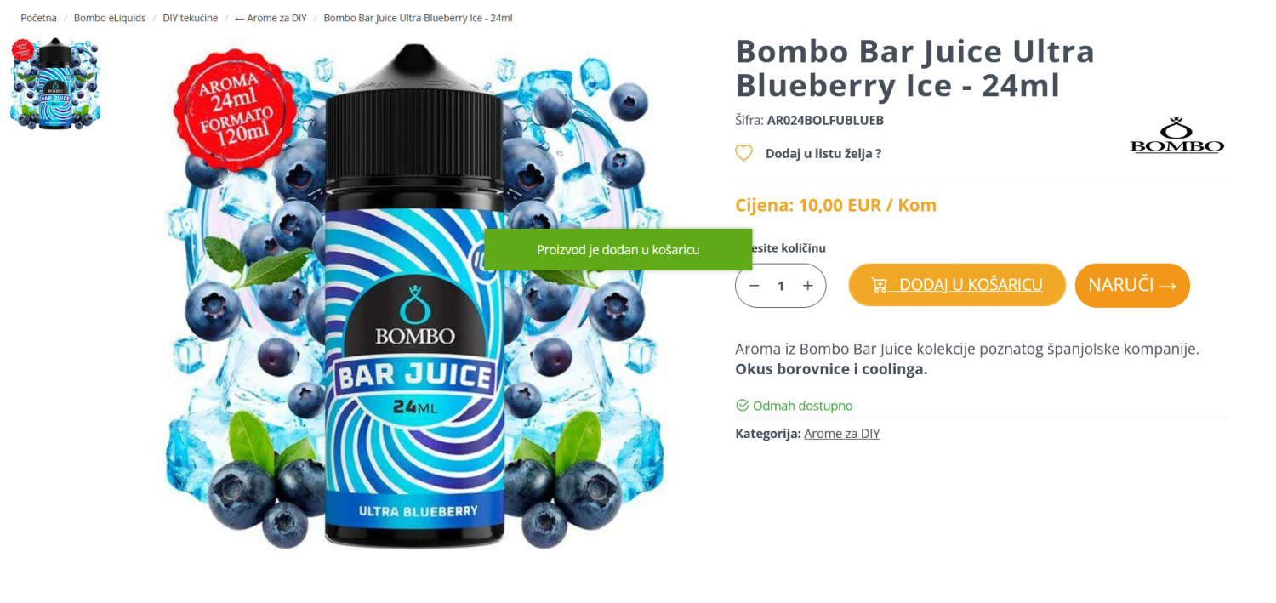Viewport: 1276px width, 603px height.
Task: Go to Bombo eLiquids breadcrumb
Action: click(x=110, y=18)
